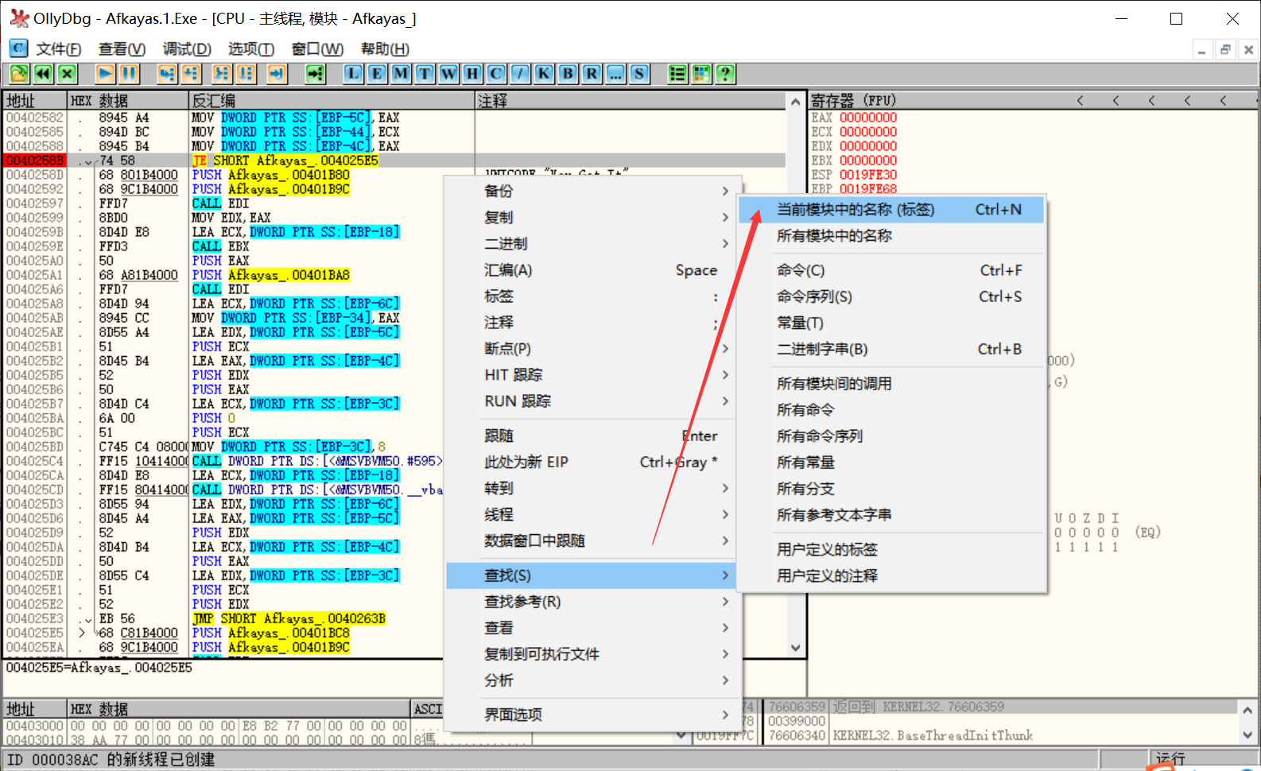
Task: Choose 二进制字串(B) from the submenu
Action: click(891, 349)
